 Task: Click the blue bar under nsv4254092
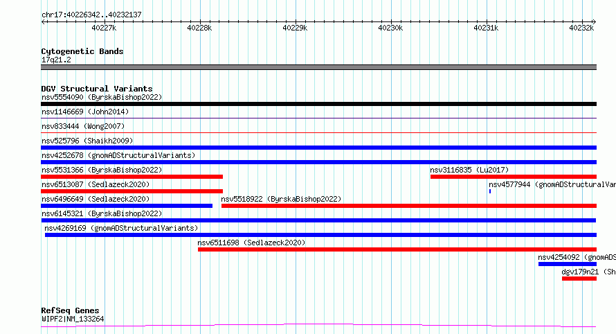[568, 264]
